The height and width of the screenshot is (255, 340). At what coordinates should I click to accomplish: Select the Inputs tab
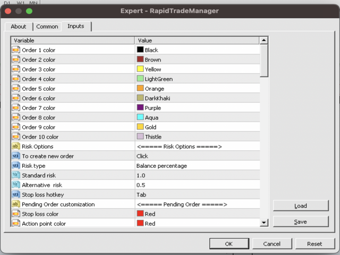[x=75, y=26]
